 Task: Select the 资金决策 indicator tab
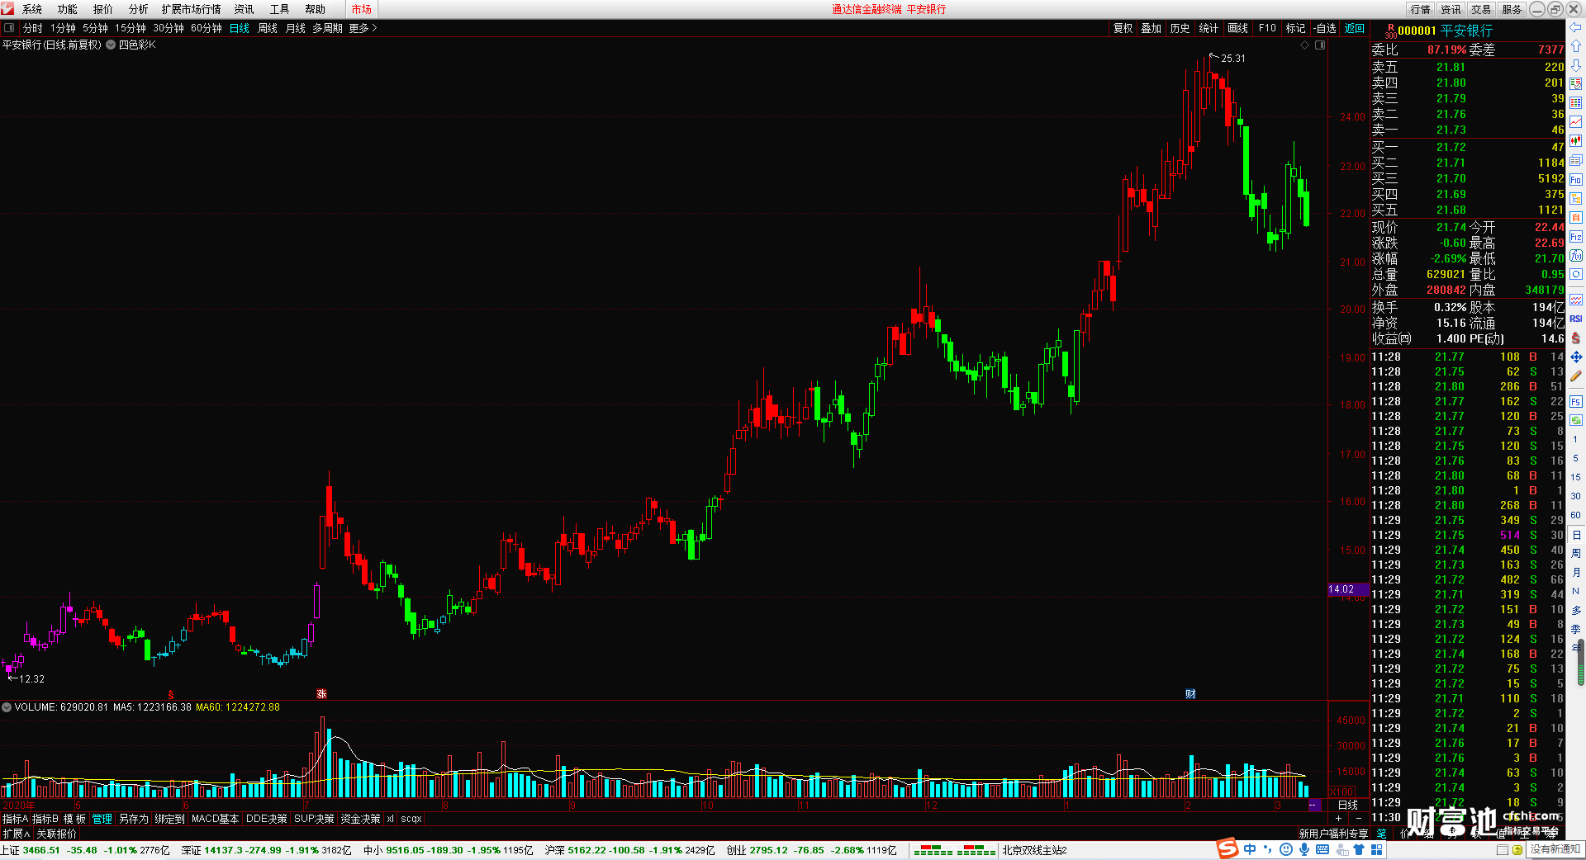point(360,819)
